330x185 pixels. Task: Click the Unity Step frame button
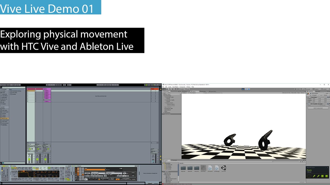pyautogui.click(x=249, y=89)
